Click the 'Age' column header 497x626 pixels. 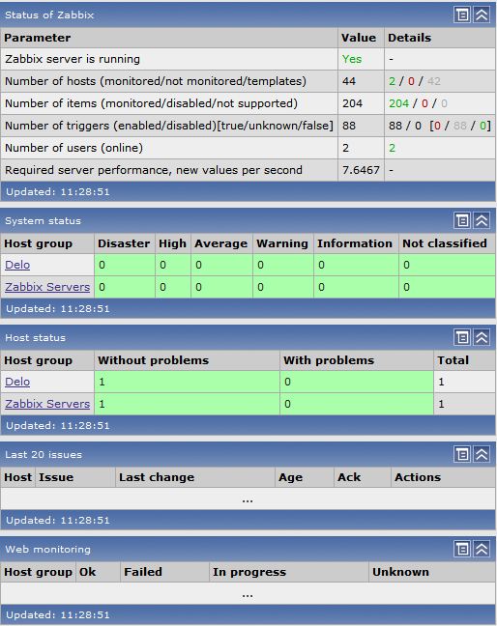click(x=290, y=477)
